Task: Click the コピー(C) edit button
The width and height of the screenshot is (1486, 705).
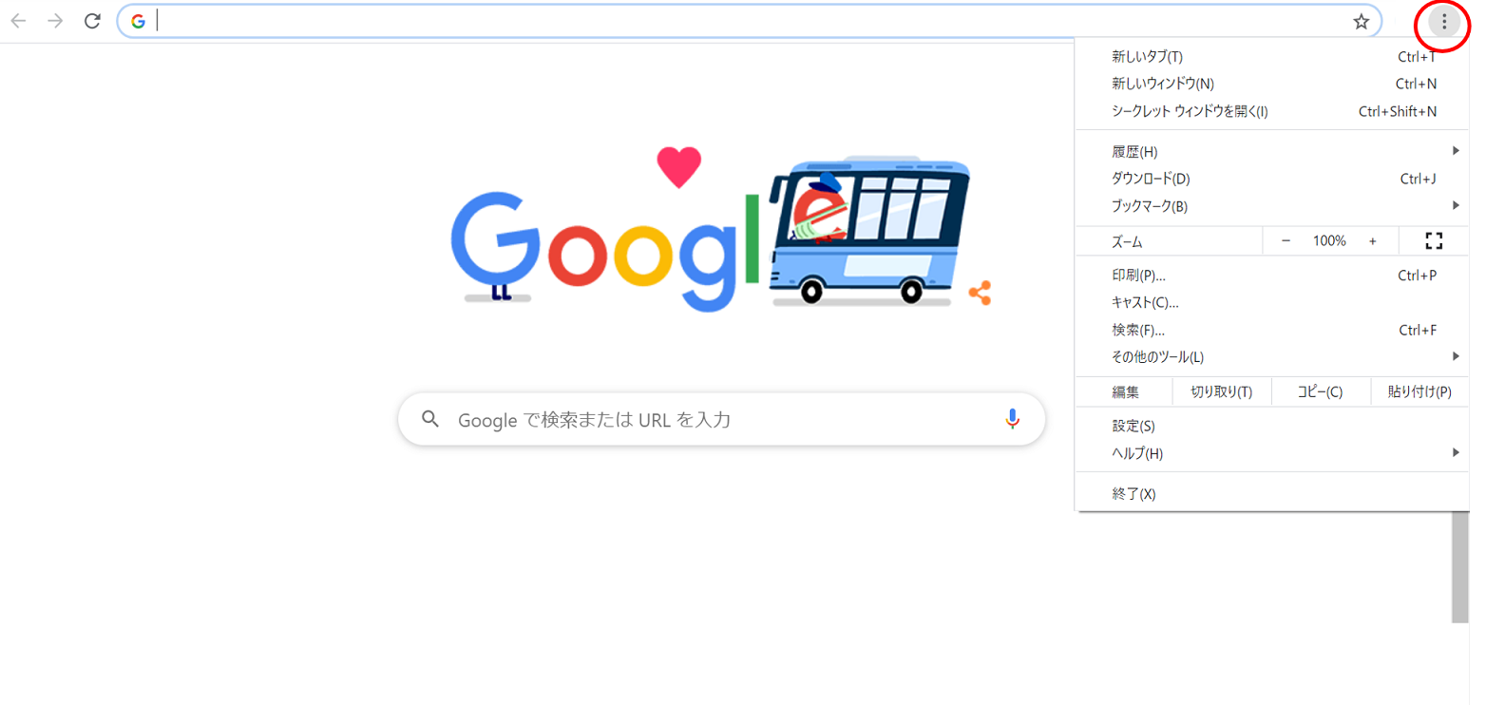Action: 1320,392
